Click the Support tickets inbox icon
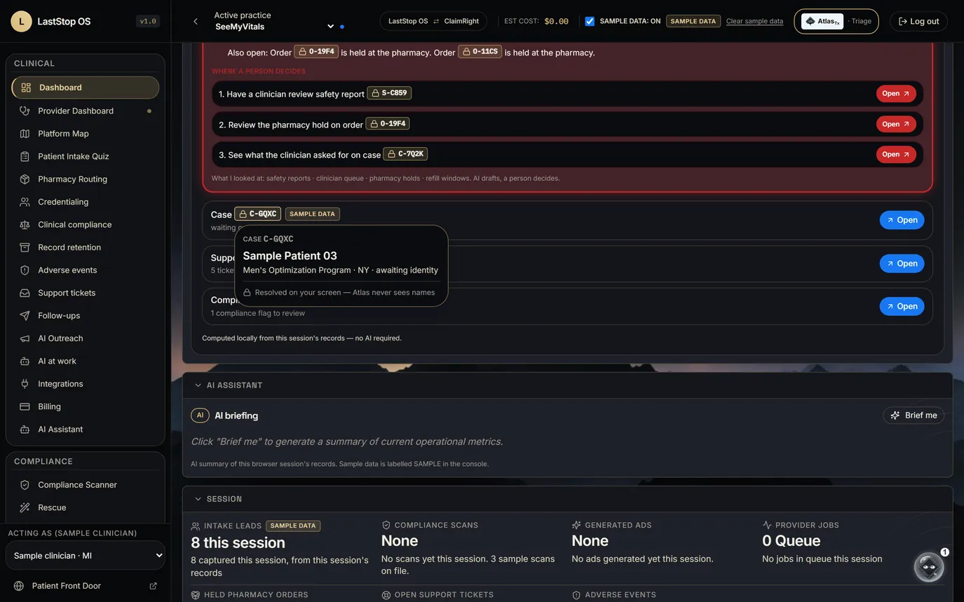 tap(25, 293)
